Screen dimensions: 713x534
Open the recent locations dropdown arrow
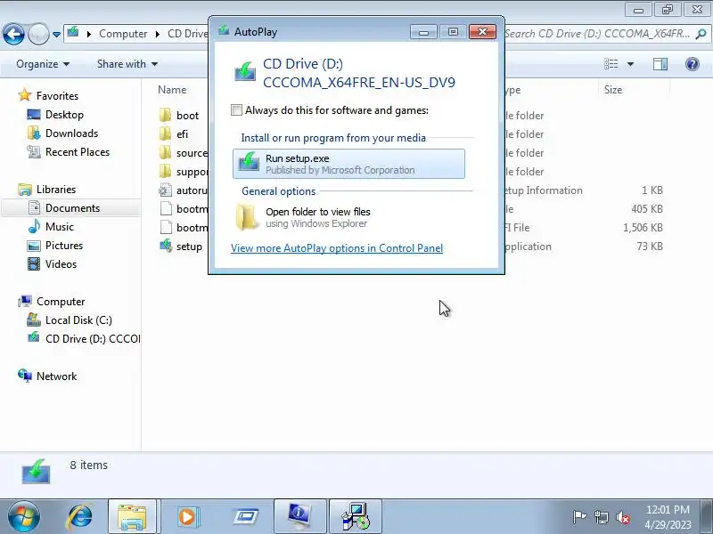(x=56, y=34)
